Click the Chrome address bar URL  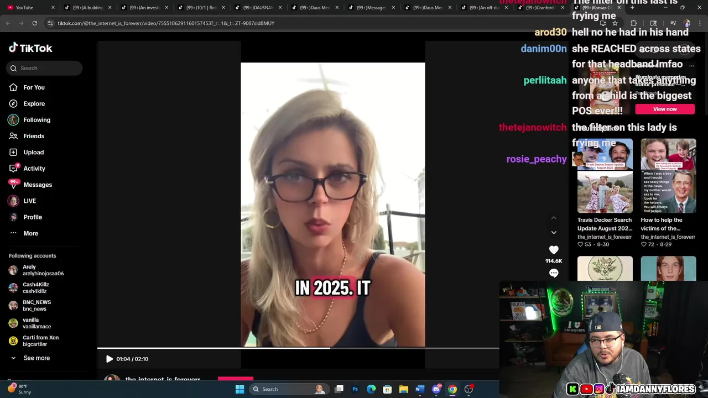(166, 23)
